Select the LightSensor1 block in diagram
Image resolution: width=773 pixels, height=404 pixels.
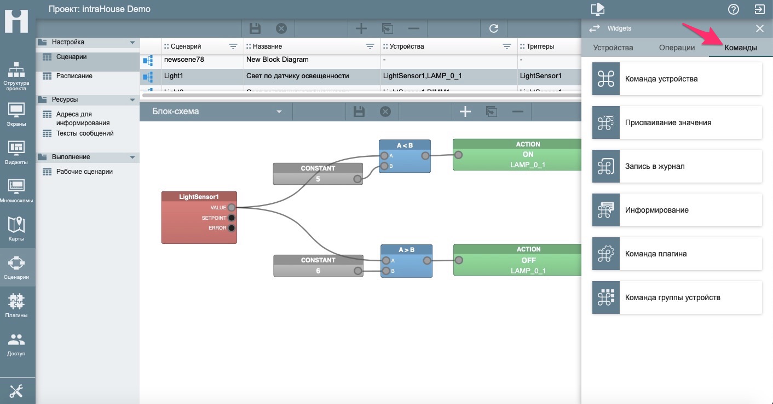point(199,217)
